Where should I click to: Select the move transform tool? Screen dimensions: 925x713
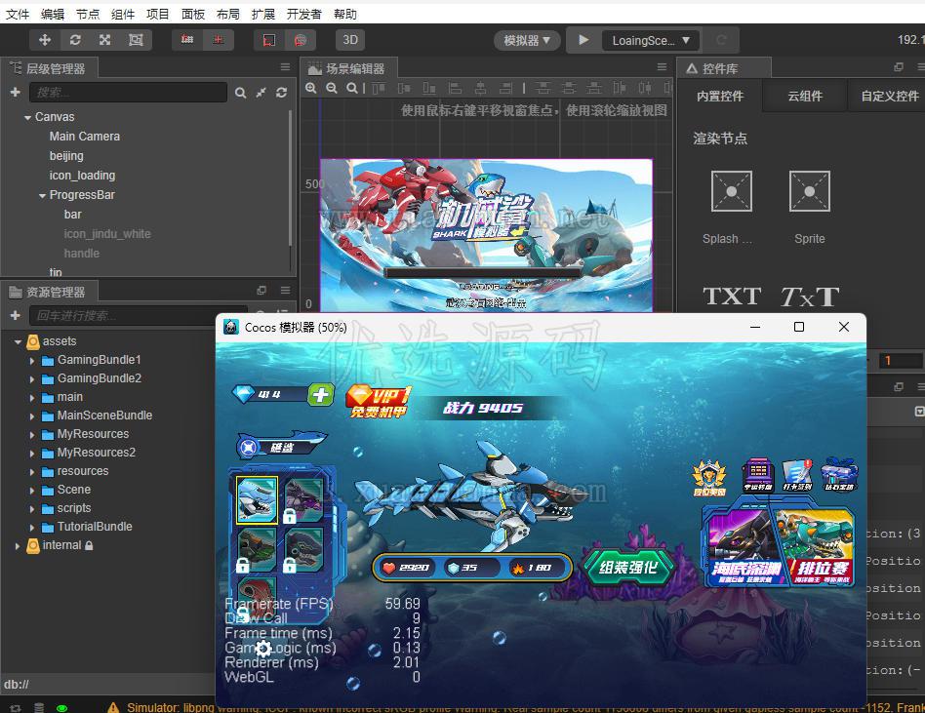pyautogui.click(x=44, y=40)
